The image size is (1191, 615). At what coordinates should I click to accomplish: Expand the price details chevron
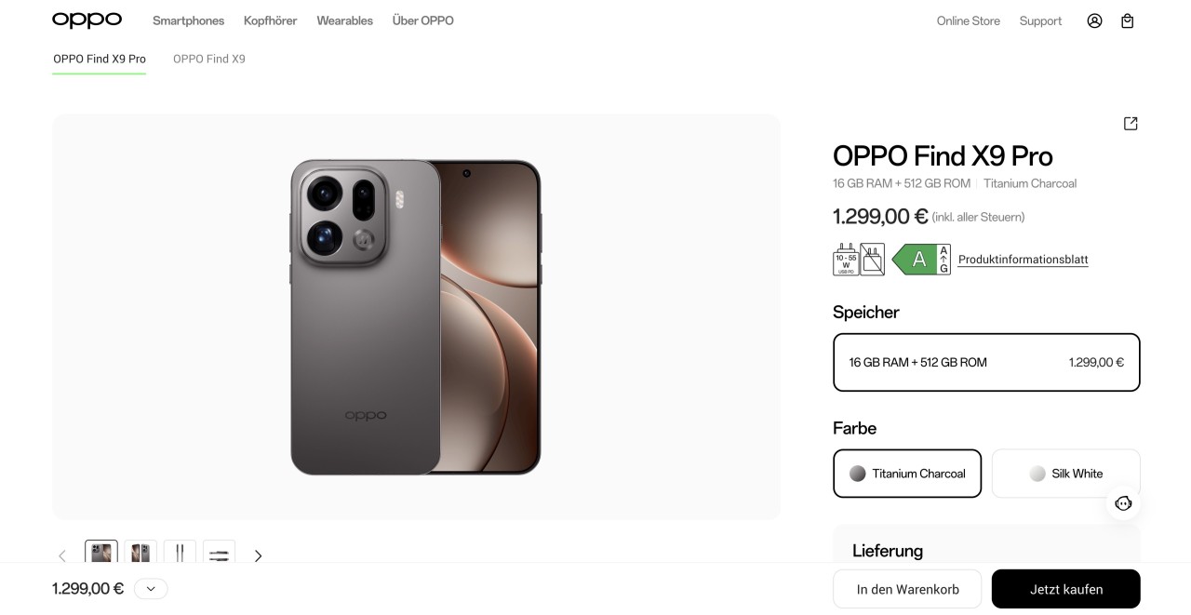[x=150, y=588]
